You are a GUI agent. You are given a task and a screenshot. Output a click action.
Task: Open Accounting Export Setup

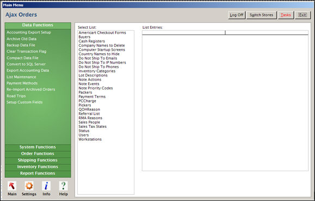click(x=29, y=33)
